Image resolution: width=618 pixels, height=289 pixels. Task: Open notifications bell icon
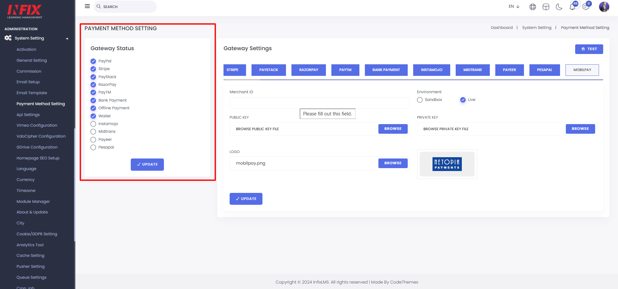click(x=572, y=7)
